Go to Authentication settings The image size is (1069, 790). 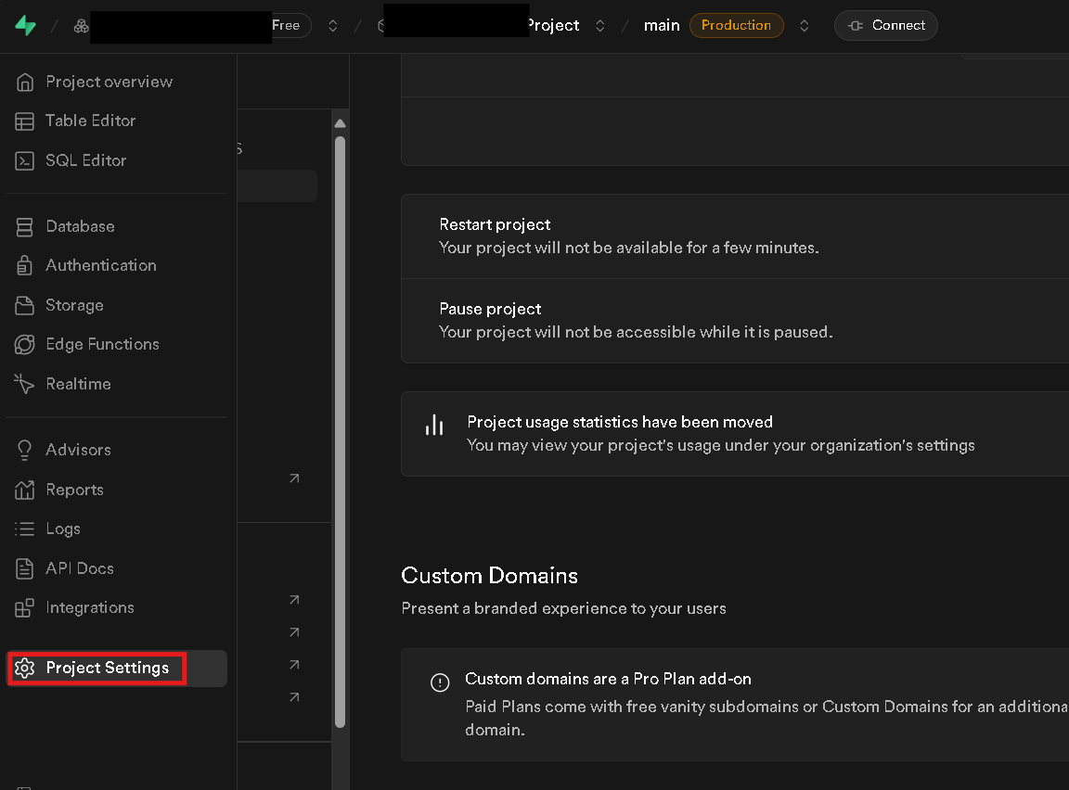[101, 265]
